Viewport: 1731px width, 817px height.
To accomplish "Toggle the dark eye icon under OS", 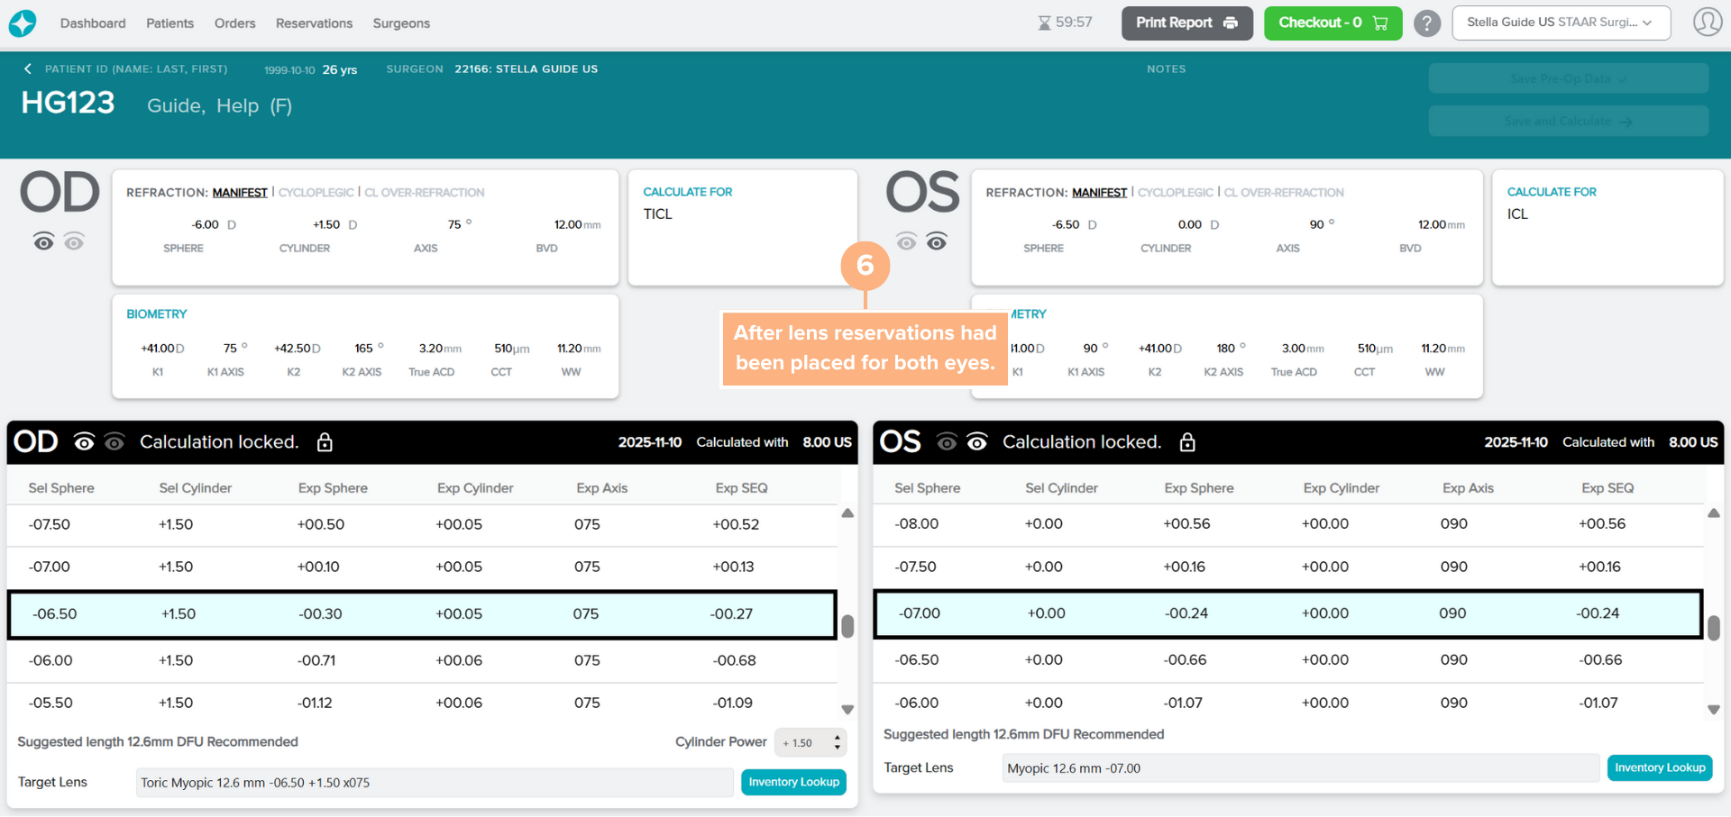I will pos(937,241).
